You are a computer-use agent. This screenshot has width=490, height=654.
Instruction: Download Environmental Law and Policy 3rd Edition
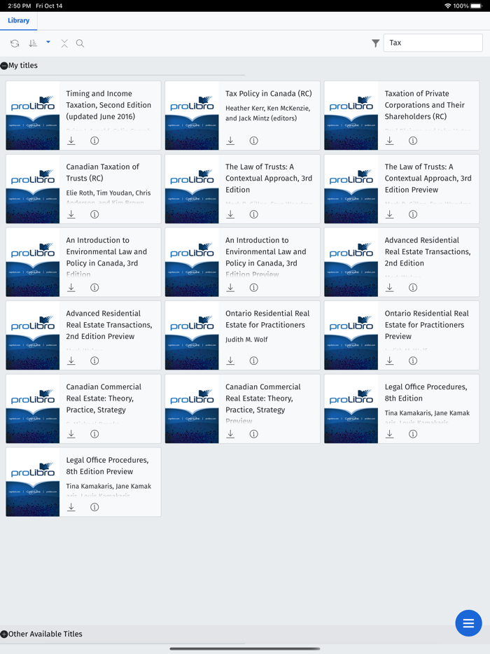click(x=71, y=287)
